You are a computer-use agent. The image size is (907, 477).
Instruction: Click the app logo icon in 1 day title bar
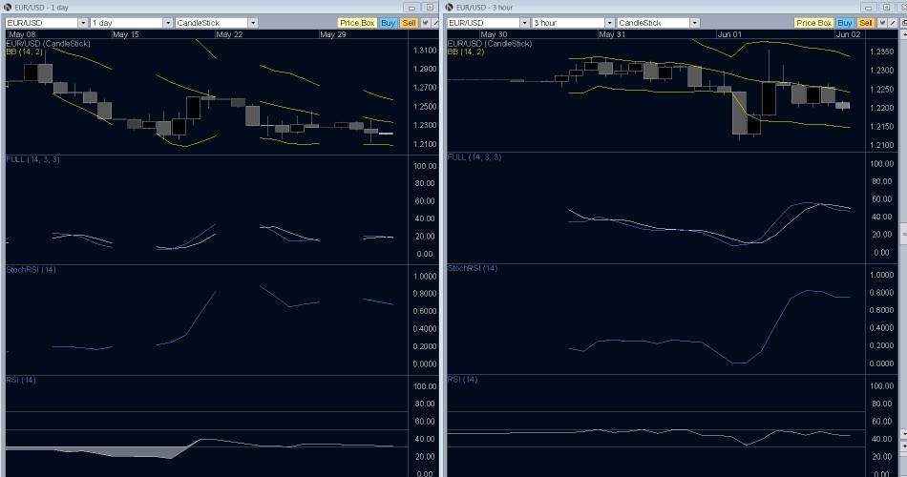point(8,7)
